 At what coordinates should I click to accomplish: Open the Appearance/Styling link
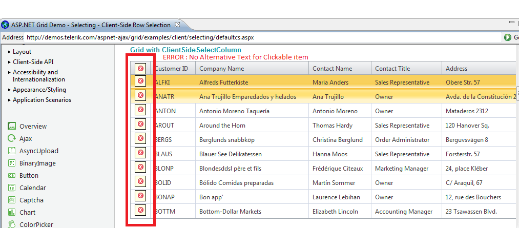click(x=39, y=90)
